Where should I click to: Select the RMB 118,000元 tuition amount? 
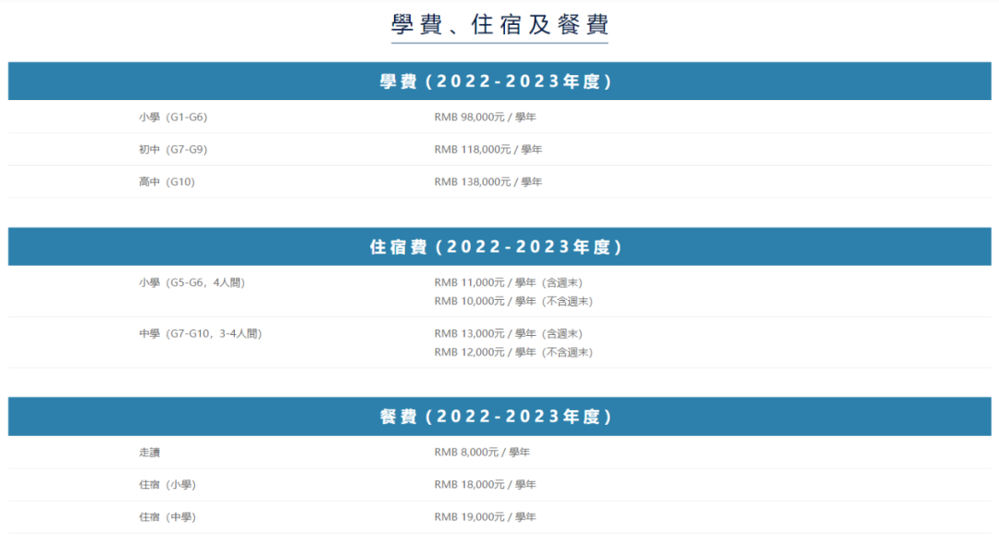[487, 149]
